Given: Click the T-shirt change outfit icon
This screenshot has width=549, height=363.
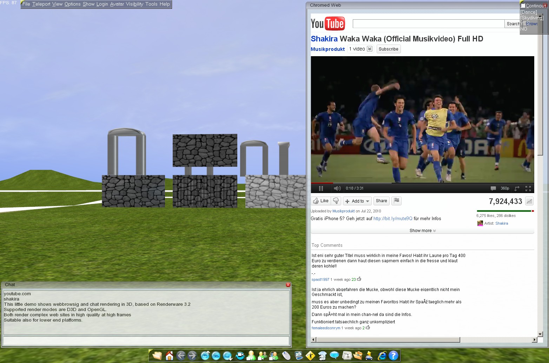Looking at the screenshot, I should click(x=322, y=356).
